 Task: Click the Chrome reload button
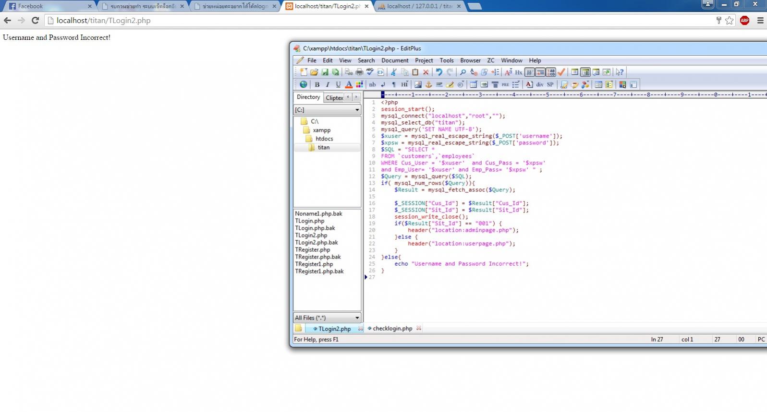pyautogui.click(x=35, y=20)
